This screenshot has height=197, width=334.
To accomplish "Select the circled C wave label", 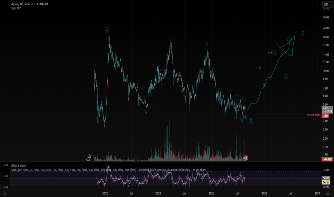I will pos(303,33).
